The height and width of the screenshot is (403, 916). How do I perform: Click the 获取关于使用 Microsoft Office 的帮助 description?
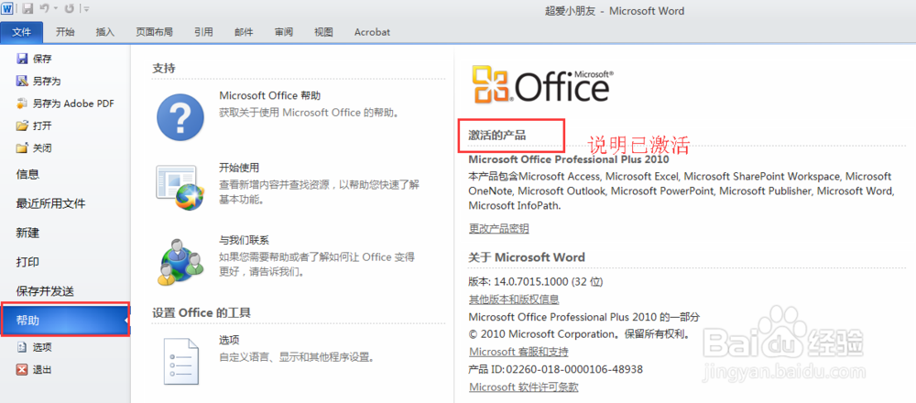[x=311, y=113]
